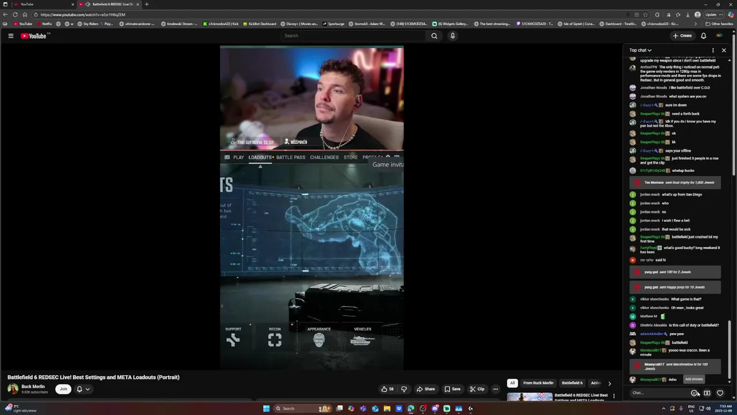Open Other favorites folder
The width and height of the screenshot is (737, 415).
tap(720, 24)
